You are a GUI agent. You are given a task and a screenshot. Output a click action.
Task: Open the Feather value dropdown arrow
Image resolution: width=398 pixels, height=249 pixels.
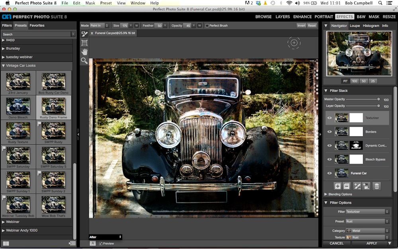pyautogui.click(x=165, y=25)
